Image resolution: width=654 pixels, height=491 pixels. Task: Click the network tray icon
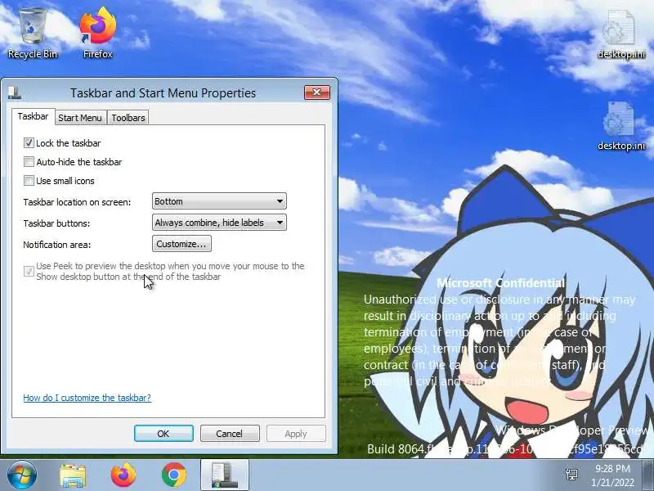[571, 475]
